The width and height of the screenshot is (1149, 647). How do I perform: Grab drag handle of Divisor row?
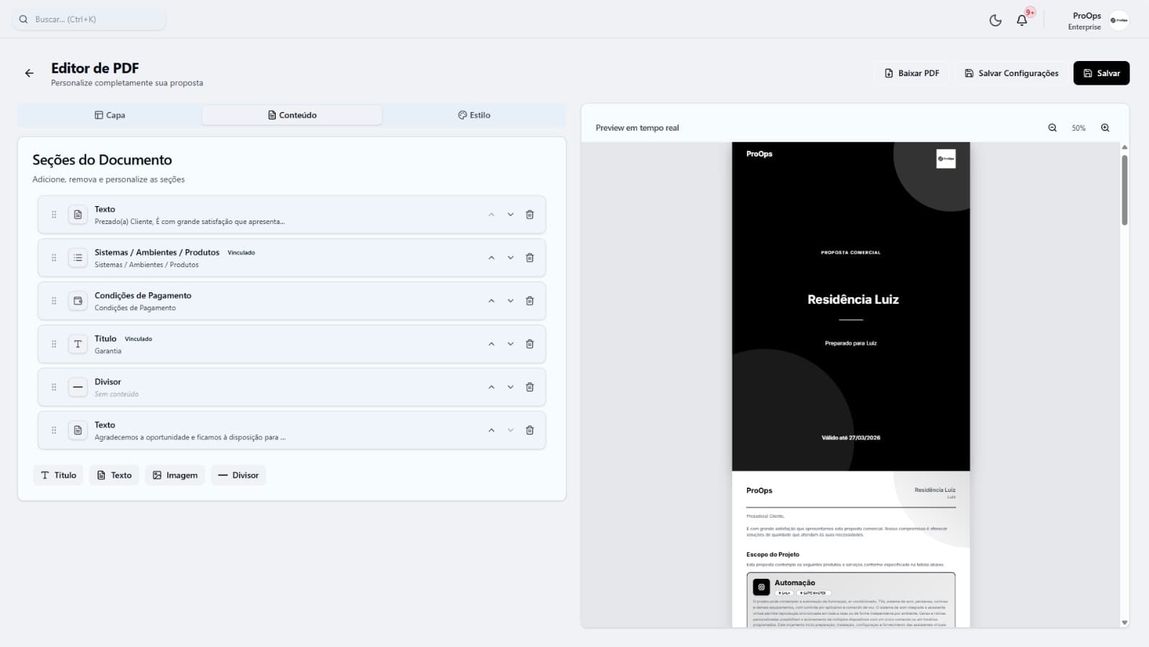[x=54, y=387]
